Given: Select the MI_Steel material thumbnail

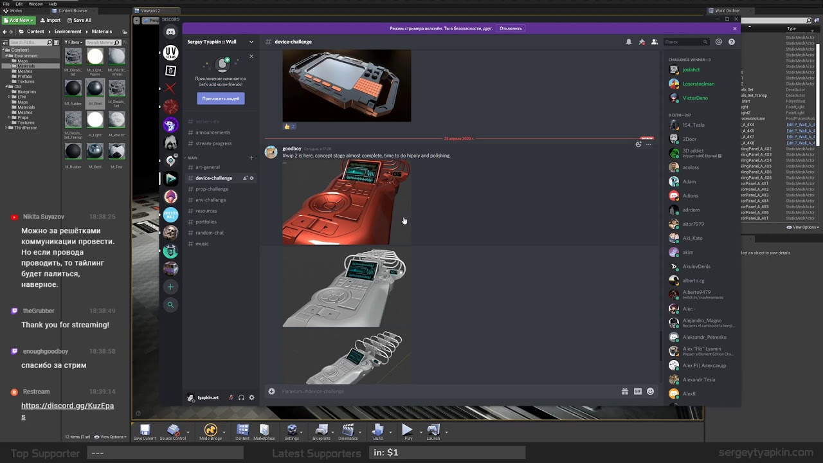Looking at the screenshot, I should 95,95.
